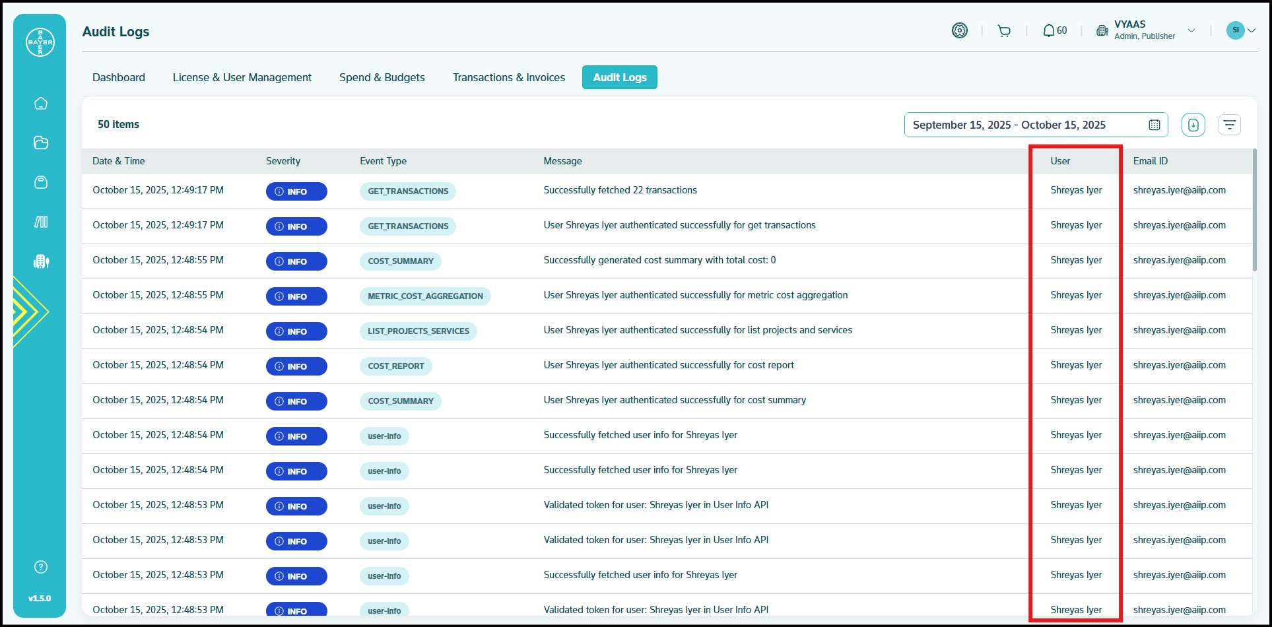1272x627 pixels.
Task: Expand the VYAAS organization dropdown
Action: click(x=1191, y=30)
